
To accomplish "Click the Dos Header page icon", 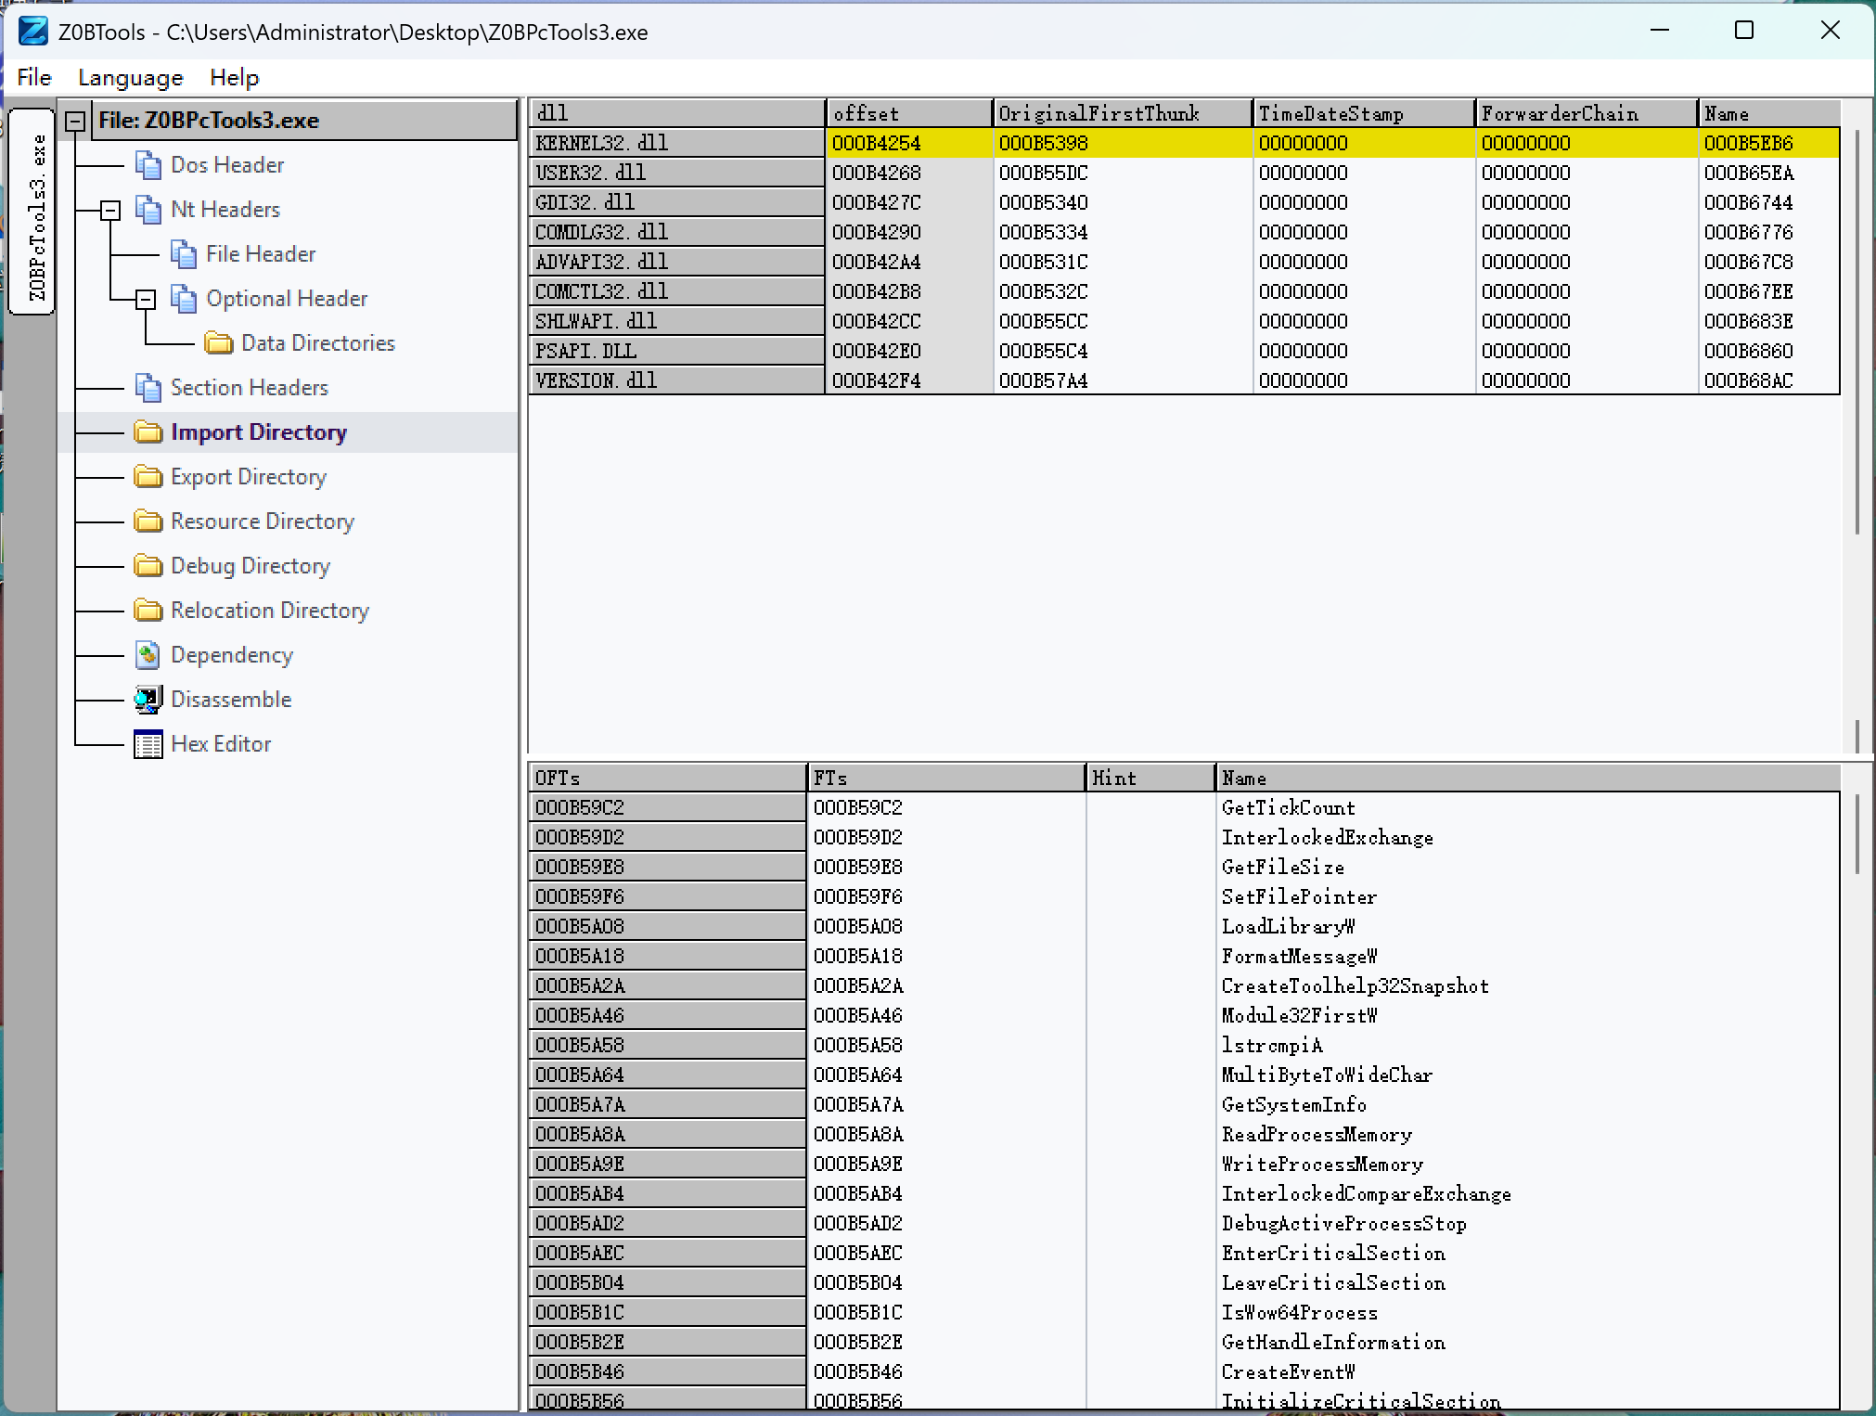I will 148,165.
